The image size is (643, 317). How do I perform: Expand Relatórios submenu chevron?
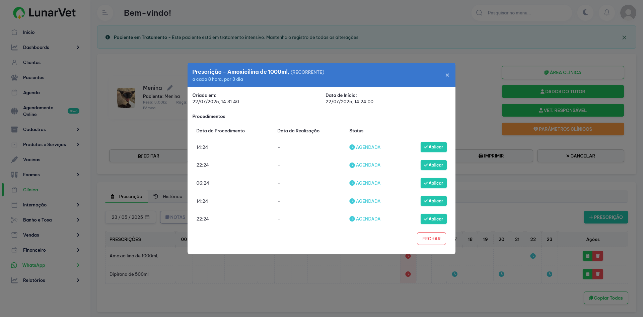(x=78, y=280)
